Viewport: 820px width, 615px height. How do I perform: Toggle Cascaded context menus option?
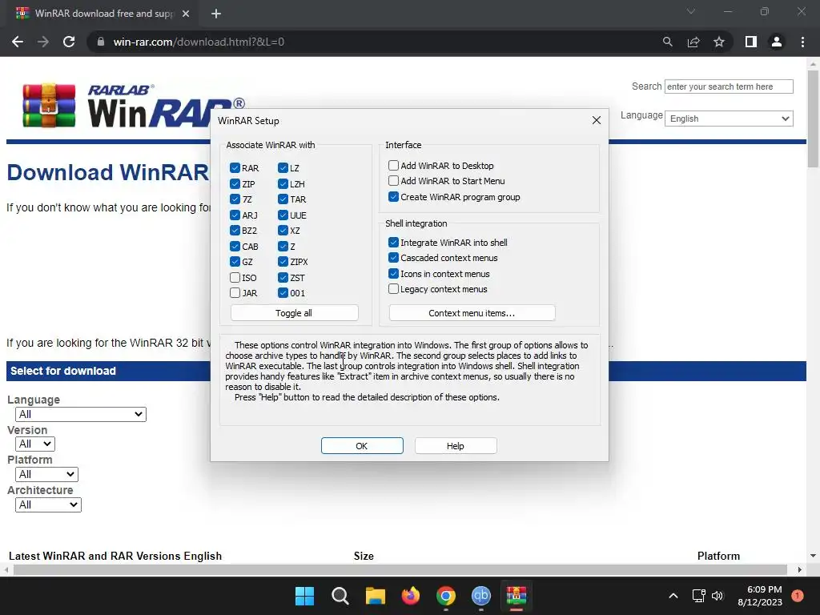393,257
